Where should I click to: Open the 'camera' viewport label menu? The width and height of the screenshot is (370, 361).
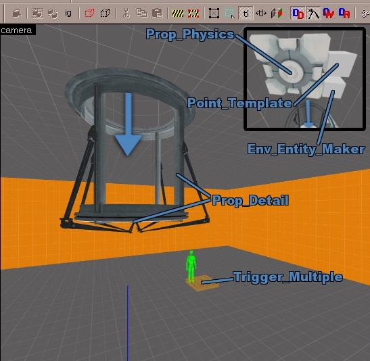[16, 30]
